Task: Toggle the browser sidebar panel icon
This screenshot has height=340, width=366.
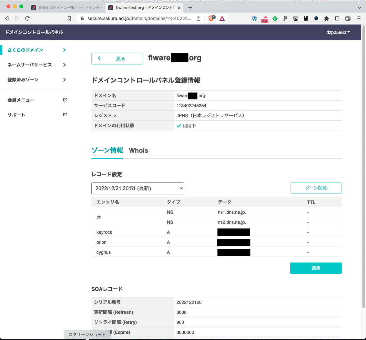Action: [337, 18]
